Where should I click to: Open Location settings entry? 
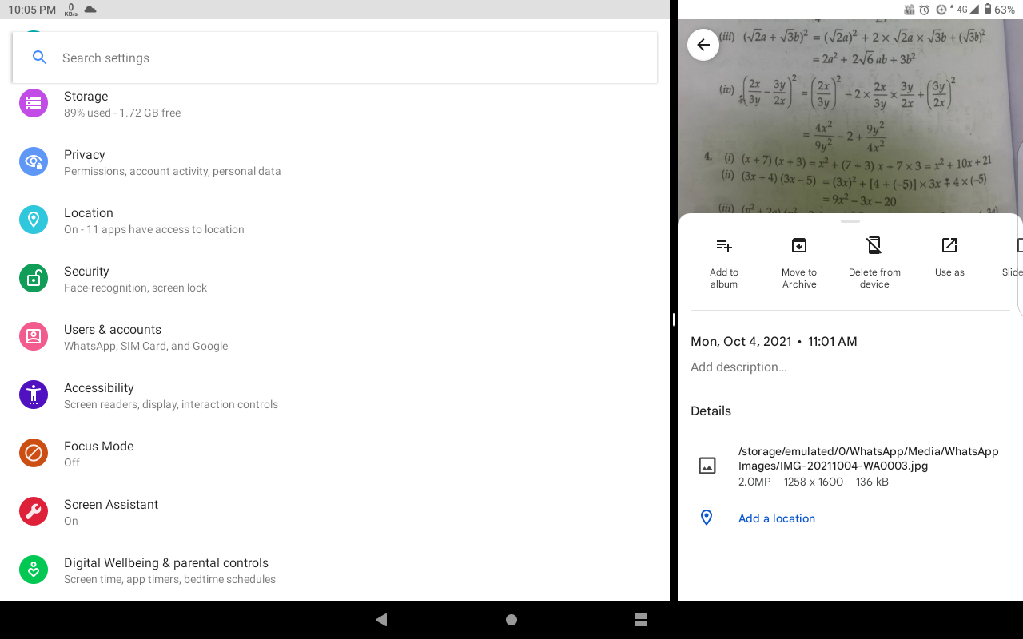335,220
